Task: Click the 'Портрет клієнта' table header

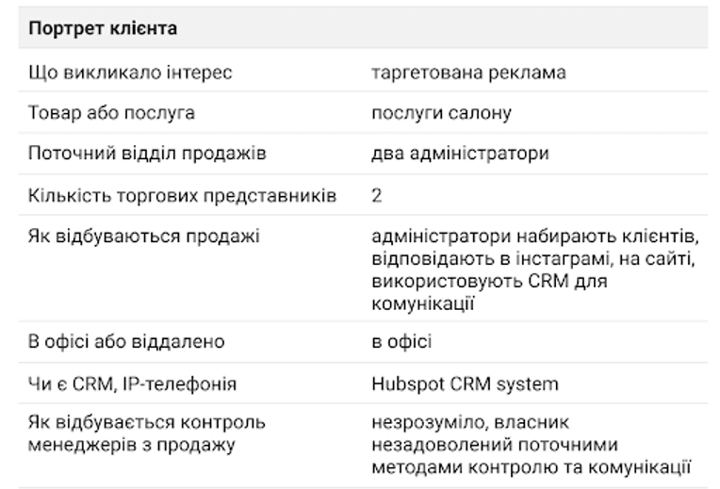Action: 103,28
